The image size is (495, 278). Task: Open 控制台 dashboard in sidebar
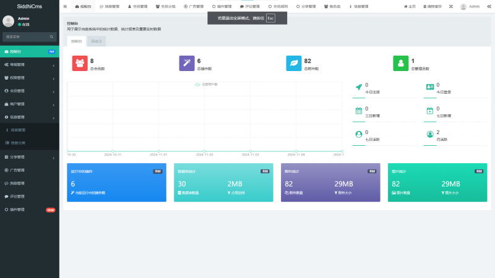29,51
